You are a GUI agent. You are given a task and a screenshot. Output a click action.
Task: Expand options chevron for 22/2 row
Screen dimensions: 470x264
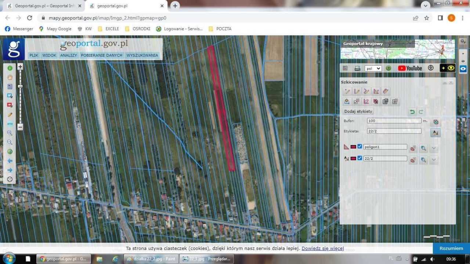pyautogui.click(x=434, y=160)
